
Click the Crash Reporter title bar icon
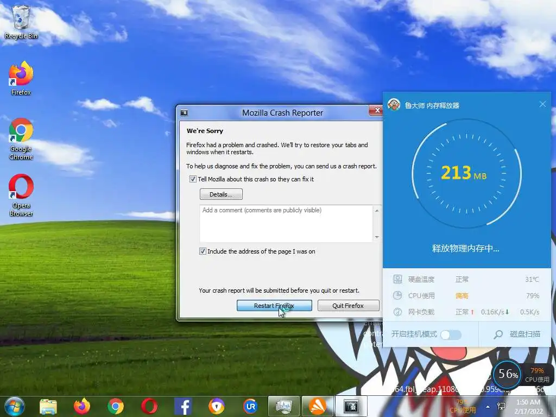(x=184, y=113)
